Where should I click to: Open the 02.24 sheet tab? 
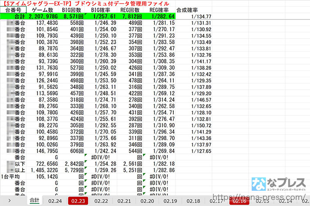(x=55, y=201)
